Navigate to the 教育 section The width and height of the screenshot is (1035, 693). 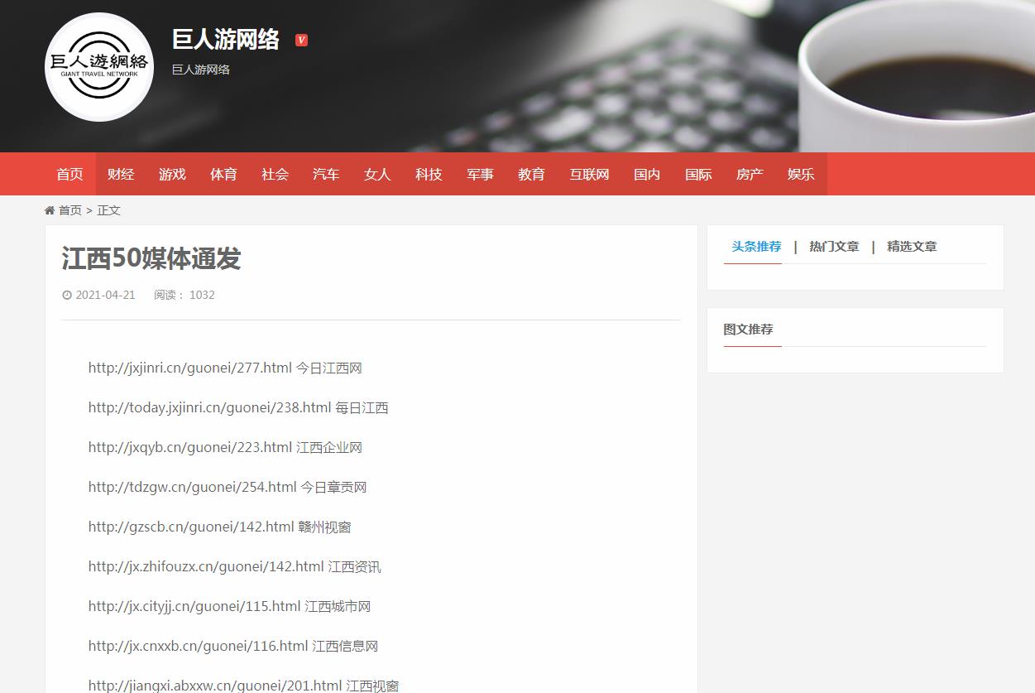(x=531, y=174)
